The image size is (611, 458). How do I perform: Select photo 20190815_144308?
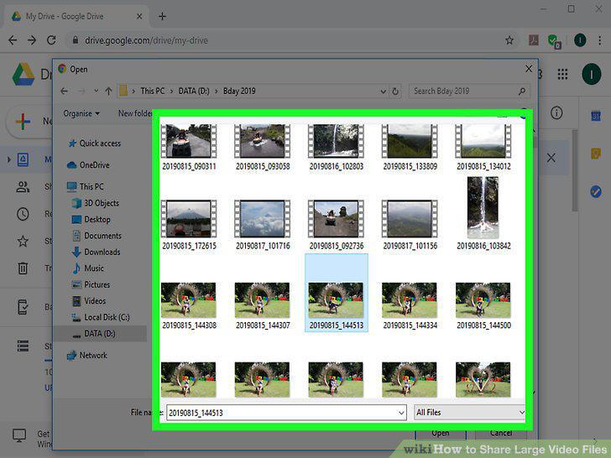pyautogui.click(x=189, y=305)
